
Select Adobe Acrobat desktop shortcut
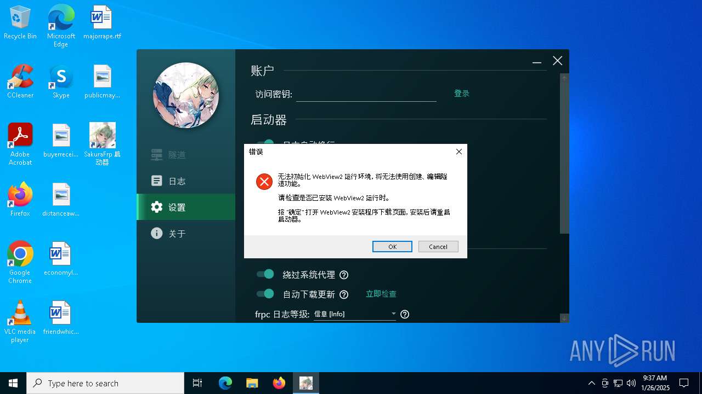20,144
